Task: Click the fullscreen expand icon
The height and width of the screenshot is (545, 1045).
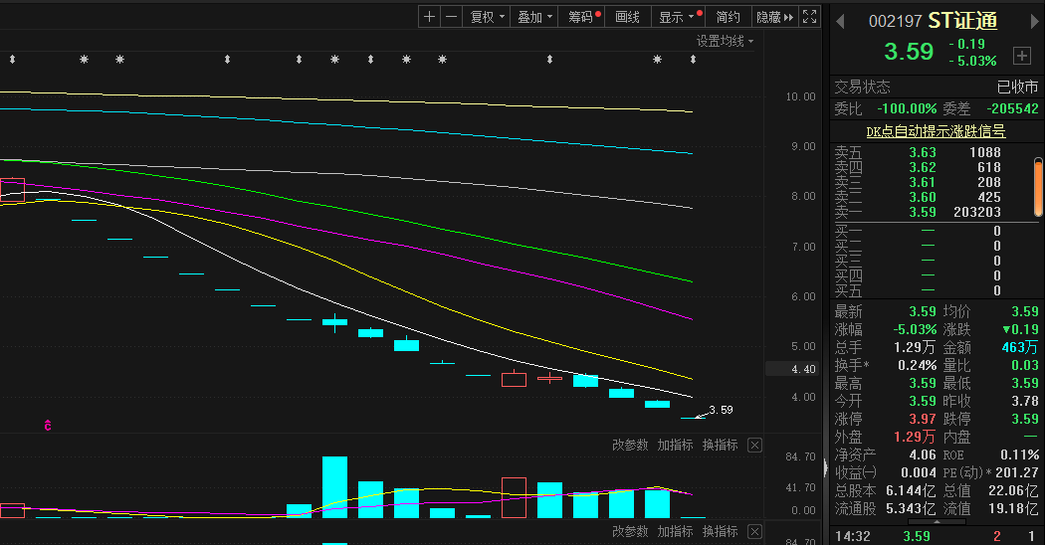Action: 809,17
